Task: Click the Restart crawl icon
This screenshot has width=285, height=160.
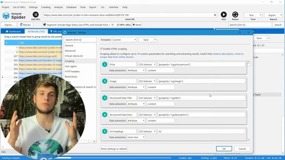Action: click(235, 15)
